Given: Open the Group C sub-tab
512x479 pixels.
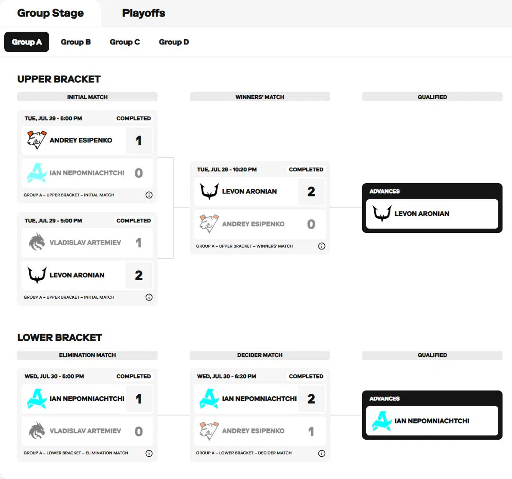Looking at the screenshot, I should point(125,42).
